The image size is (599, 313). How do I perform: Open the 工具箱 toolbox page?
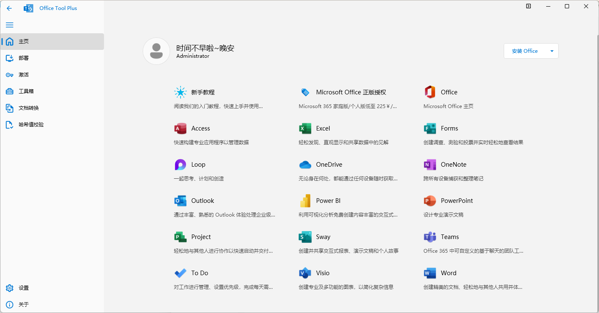coord(52,91)
